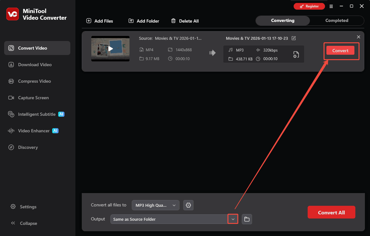The image size is (370, 236).
Task: Open conversion settings gear beside format dropdown
Action: tap(188, 205)
